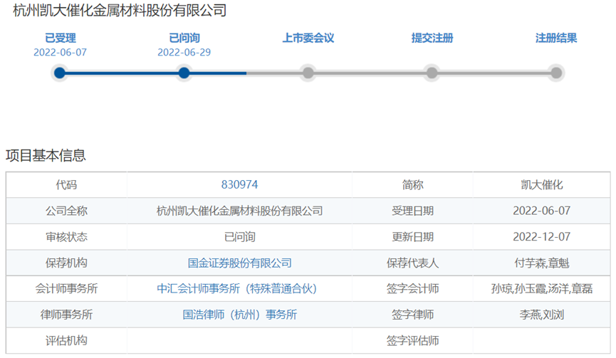Click the 孙琼,孙玉霞,汤洋,章磊 cell

[542, 288]
